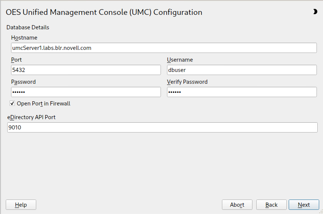This screenshot has width=323, height=214.
Task: Click the Hostname field label
Action: pos(24,38)
